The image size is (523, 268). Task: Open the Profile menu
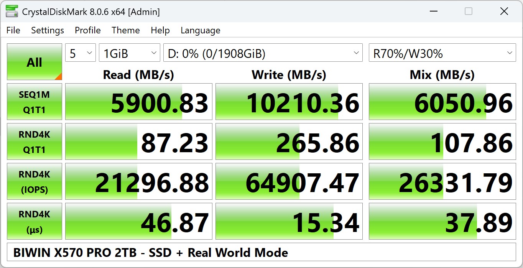[88, 30]
